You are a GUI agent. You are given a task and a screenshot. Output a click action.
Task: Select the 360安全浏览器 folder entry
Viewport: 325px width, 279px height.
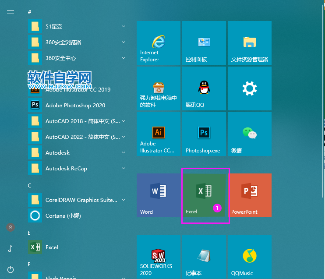tap(77, 42)
